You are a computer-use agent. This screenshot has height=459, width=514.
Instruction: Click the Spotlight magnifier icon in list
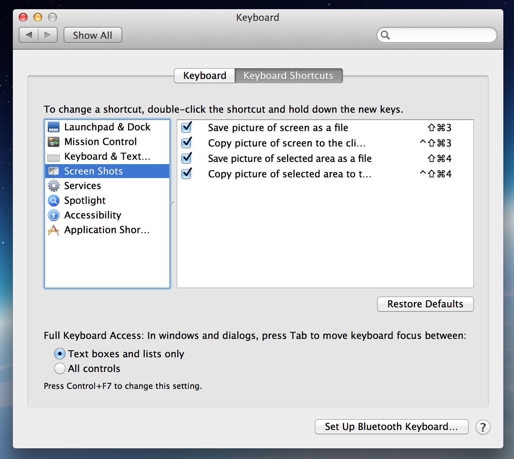coord(54,200)
